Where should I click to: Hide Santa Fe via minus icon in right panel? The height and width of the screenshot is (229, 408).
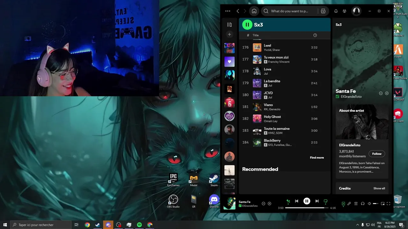tap(381, 93)
